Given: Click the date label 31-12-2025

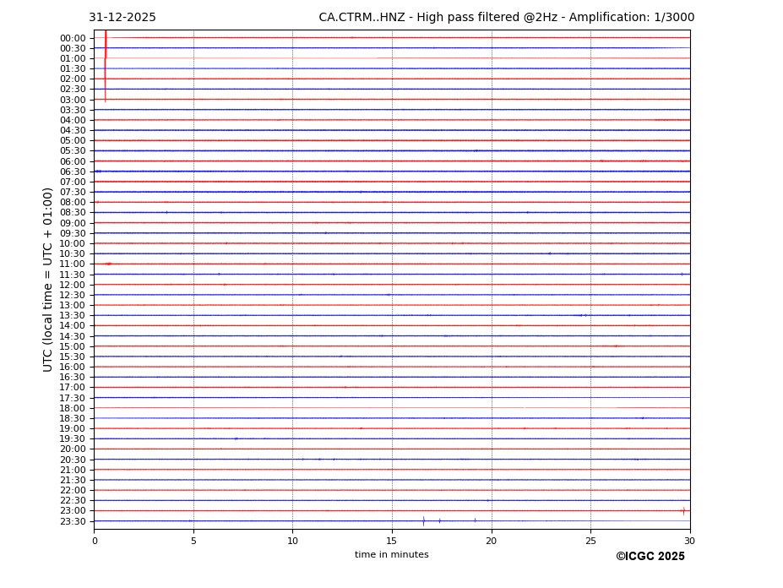Looking at the screenshot, I should (x=122, y=18).
